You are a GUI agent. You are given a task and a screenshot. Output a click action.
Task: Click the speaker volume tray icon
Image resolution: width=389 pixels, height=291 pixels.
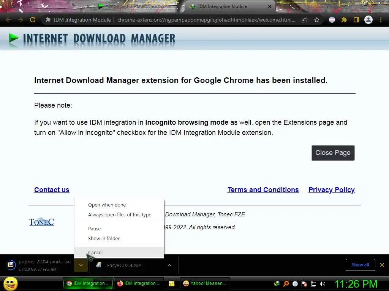coord(323,283)
